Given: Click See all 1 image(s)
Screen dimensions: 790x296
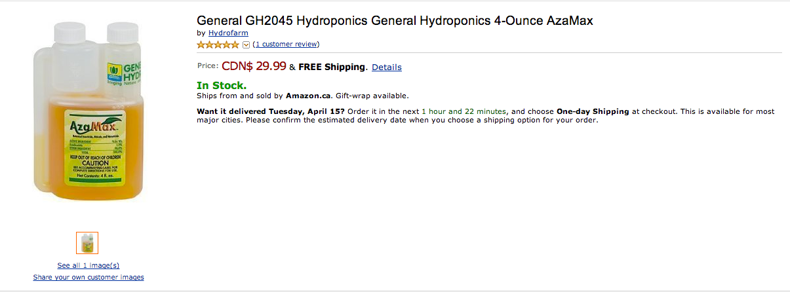Looking at the screenshot, I should coord(89,265).
